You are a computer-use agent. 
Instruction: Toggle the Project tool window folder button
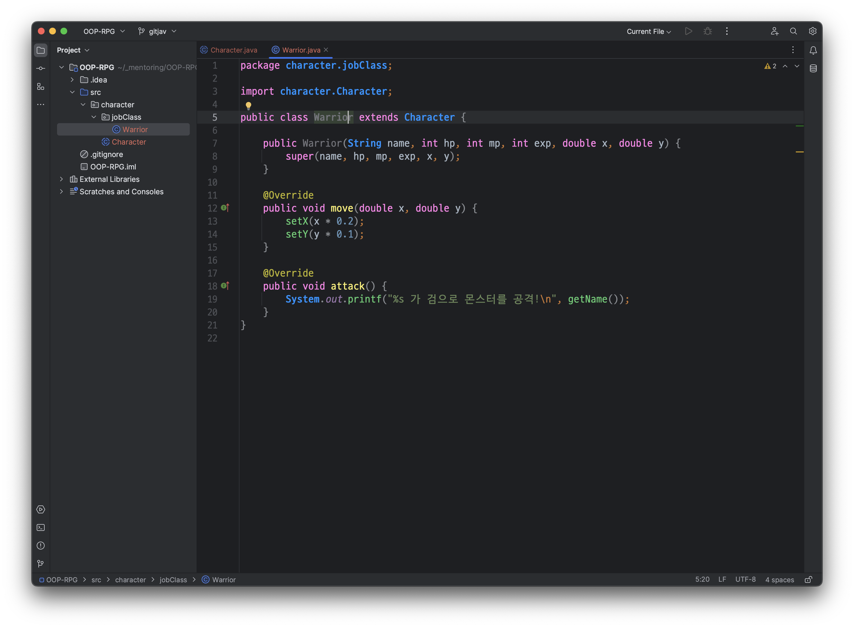(41, 50)
